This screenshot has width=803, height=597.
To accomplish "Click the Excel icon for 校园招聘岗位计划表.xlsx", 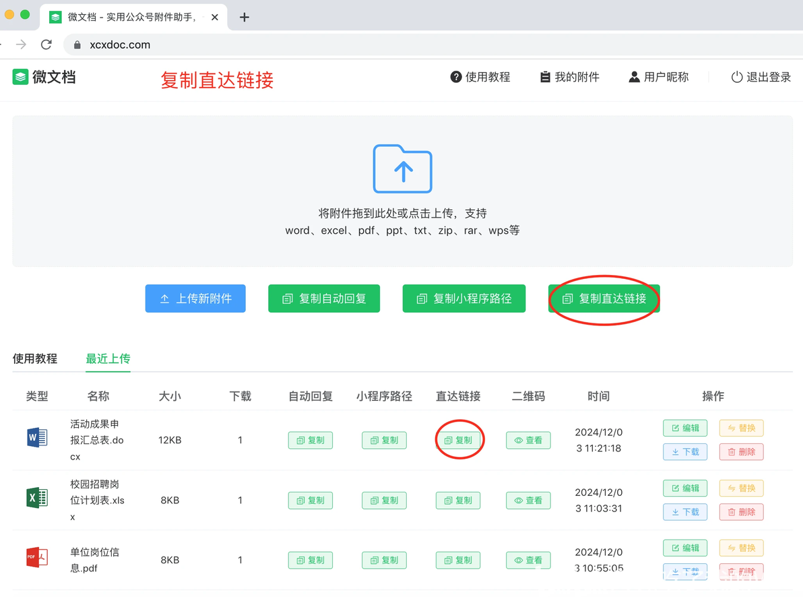I will (37, 497).
